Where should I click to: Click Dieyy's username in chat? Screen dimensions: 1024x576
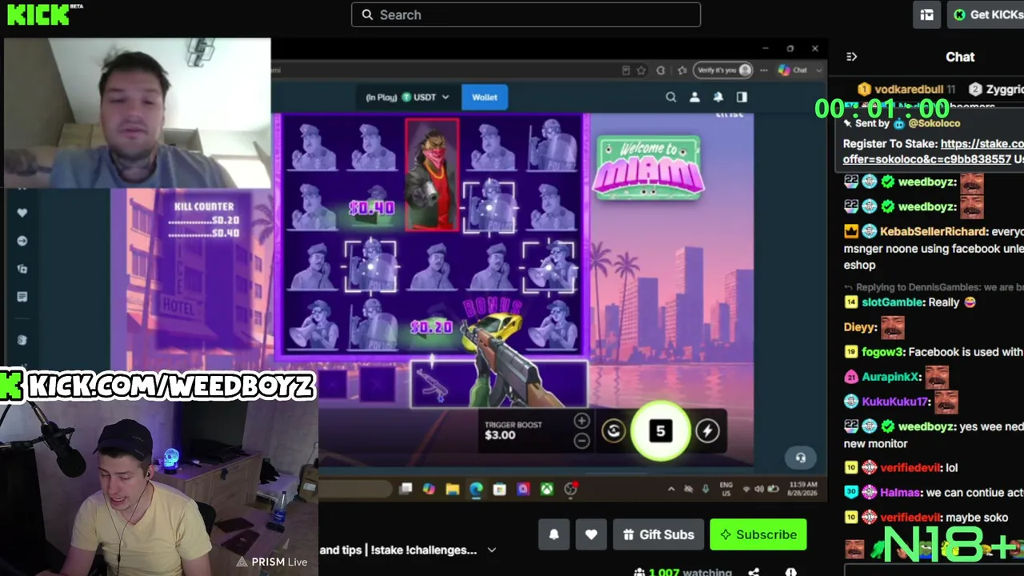(x=859, y=327)
